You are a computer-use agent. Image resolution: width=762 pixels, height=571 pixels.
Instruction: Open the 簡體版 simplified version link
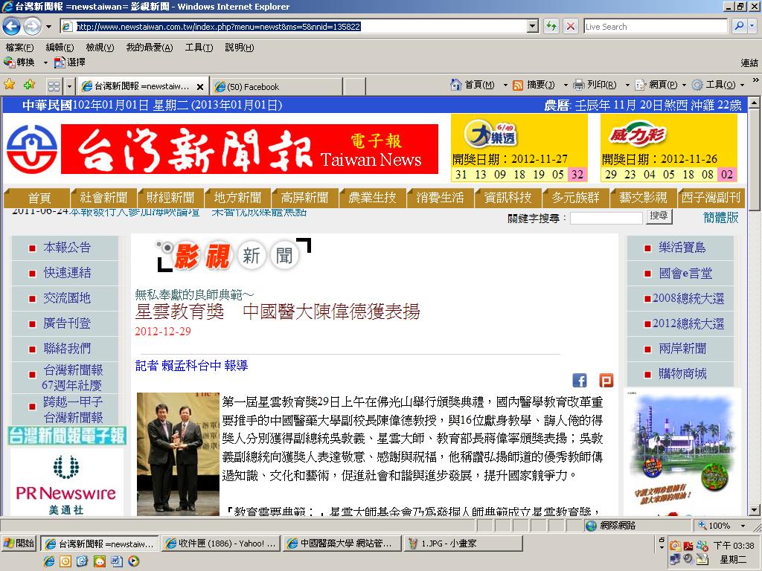tap(720, 218)
